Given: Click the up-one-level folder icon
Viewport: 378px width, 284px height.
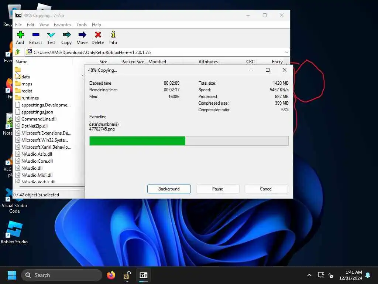Looking at the screenshot, I should click(17, 52).
